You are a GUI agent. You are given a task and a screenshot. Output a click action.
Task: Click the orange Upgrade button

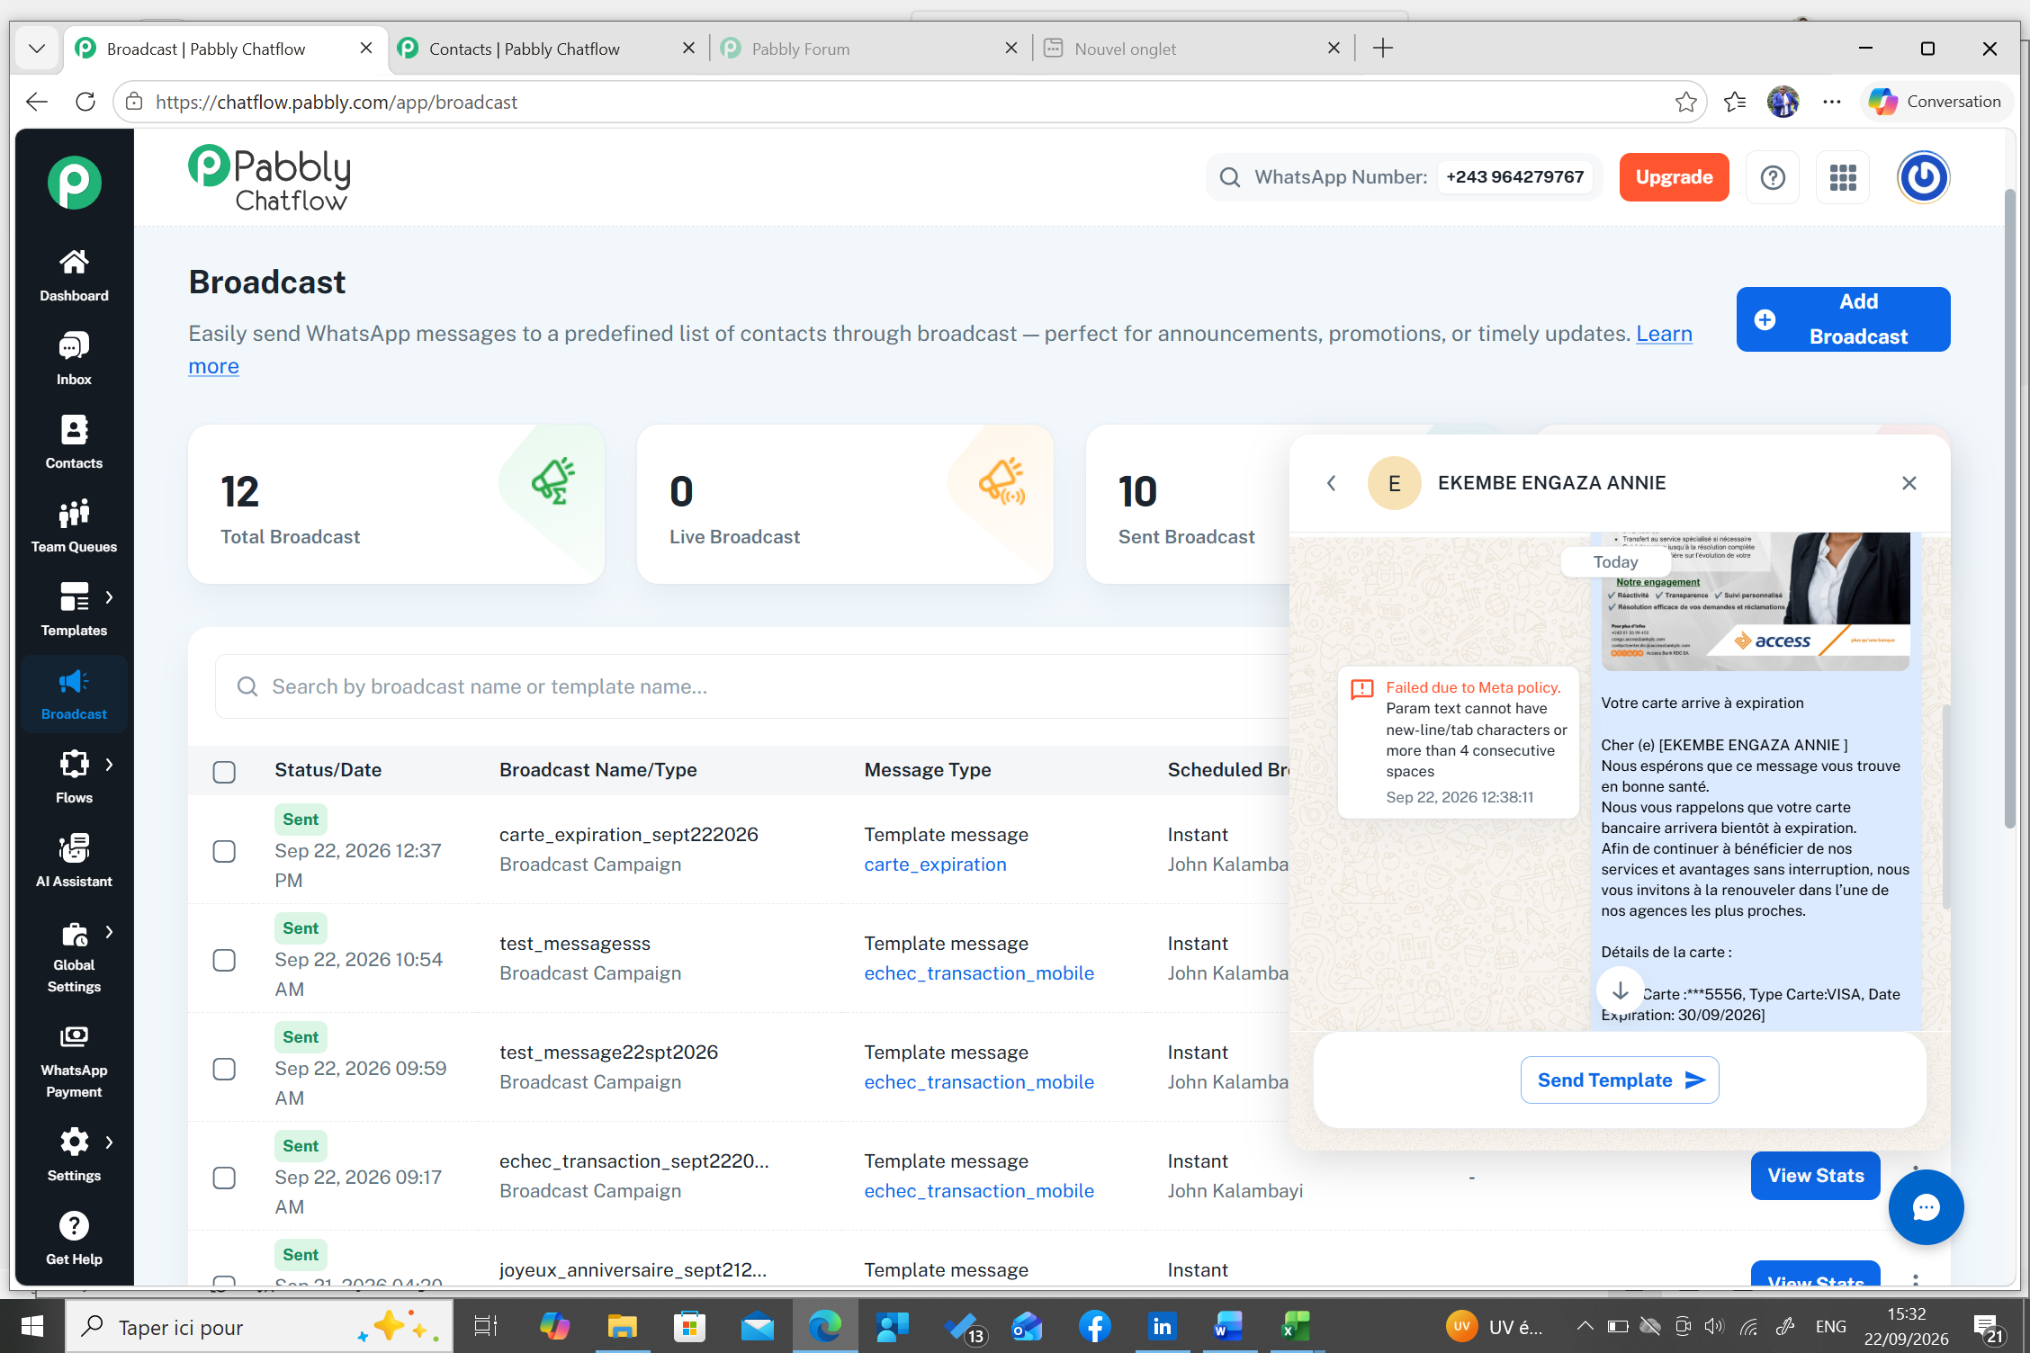(1674, 177)
